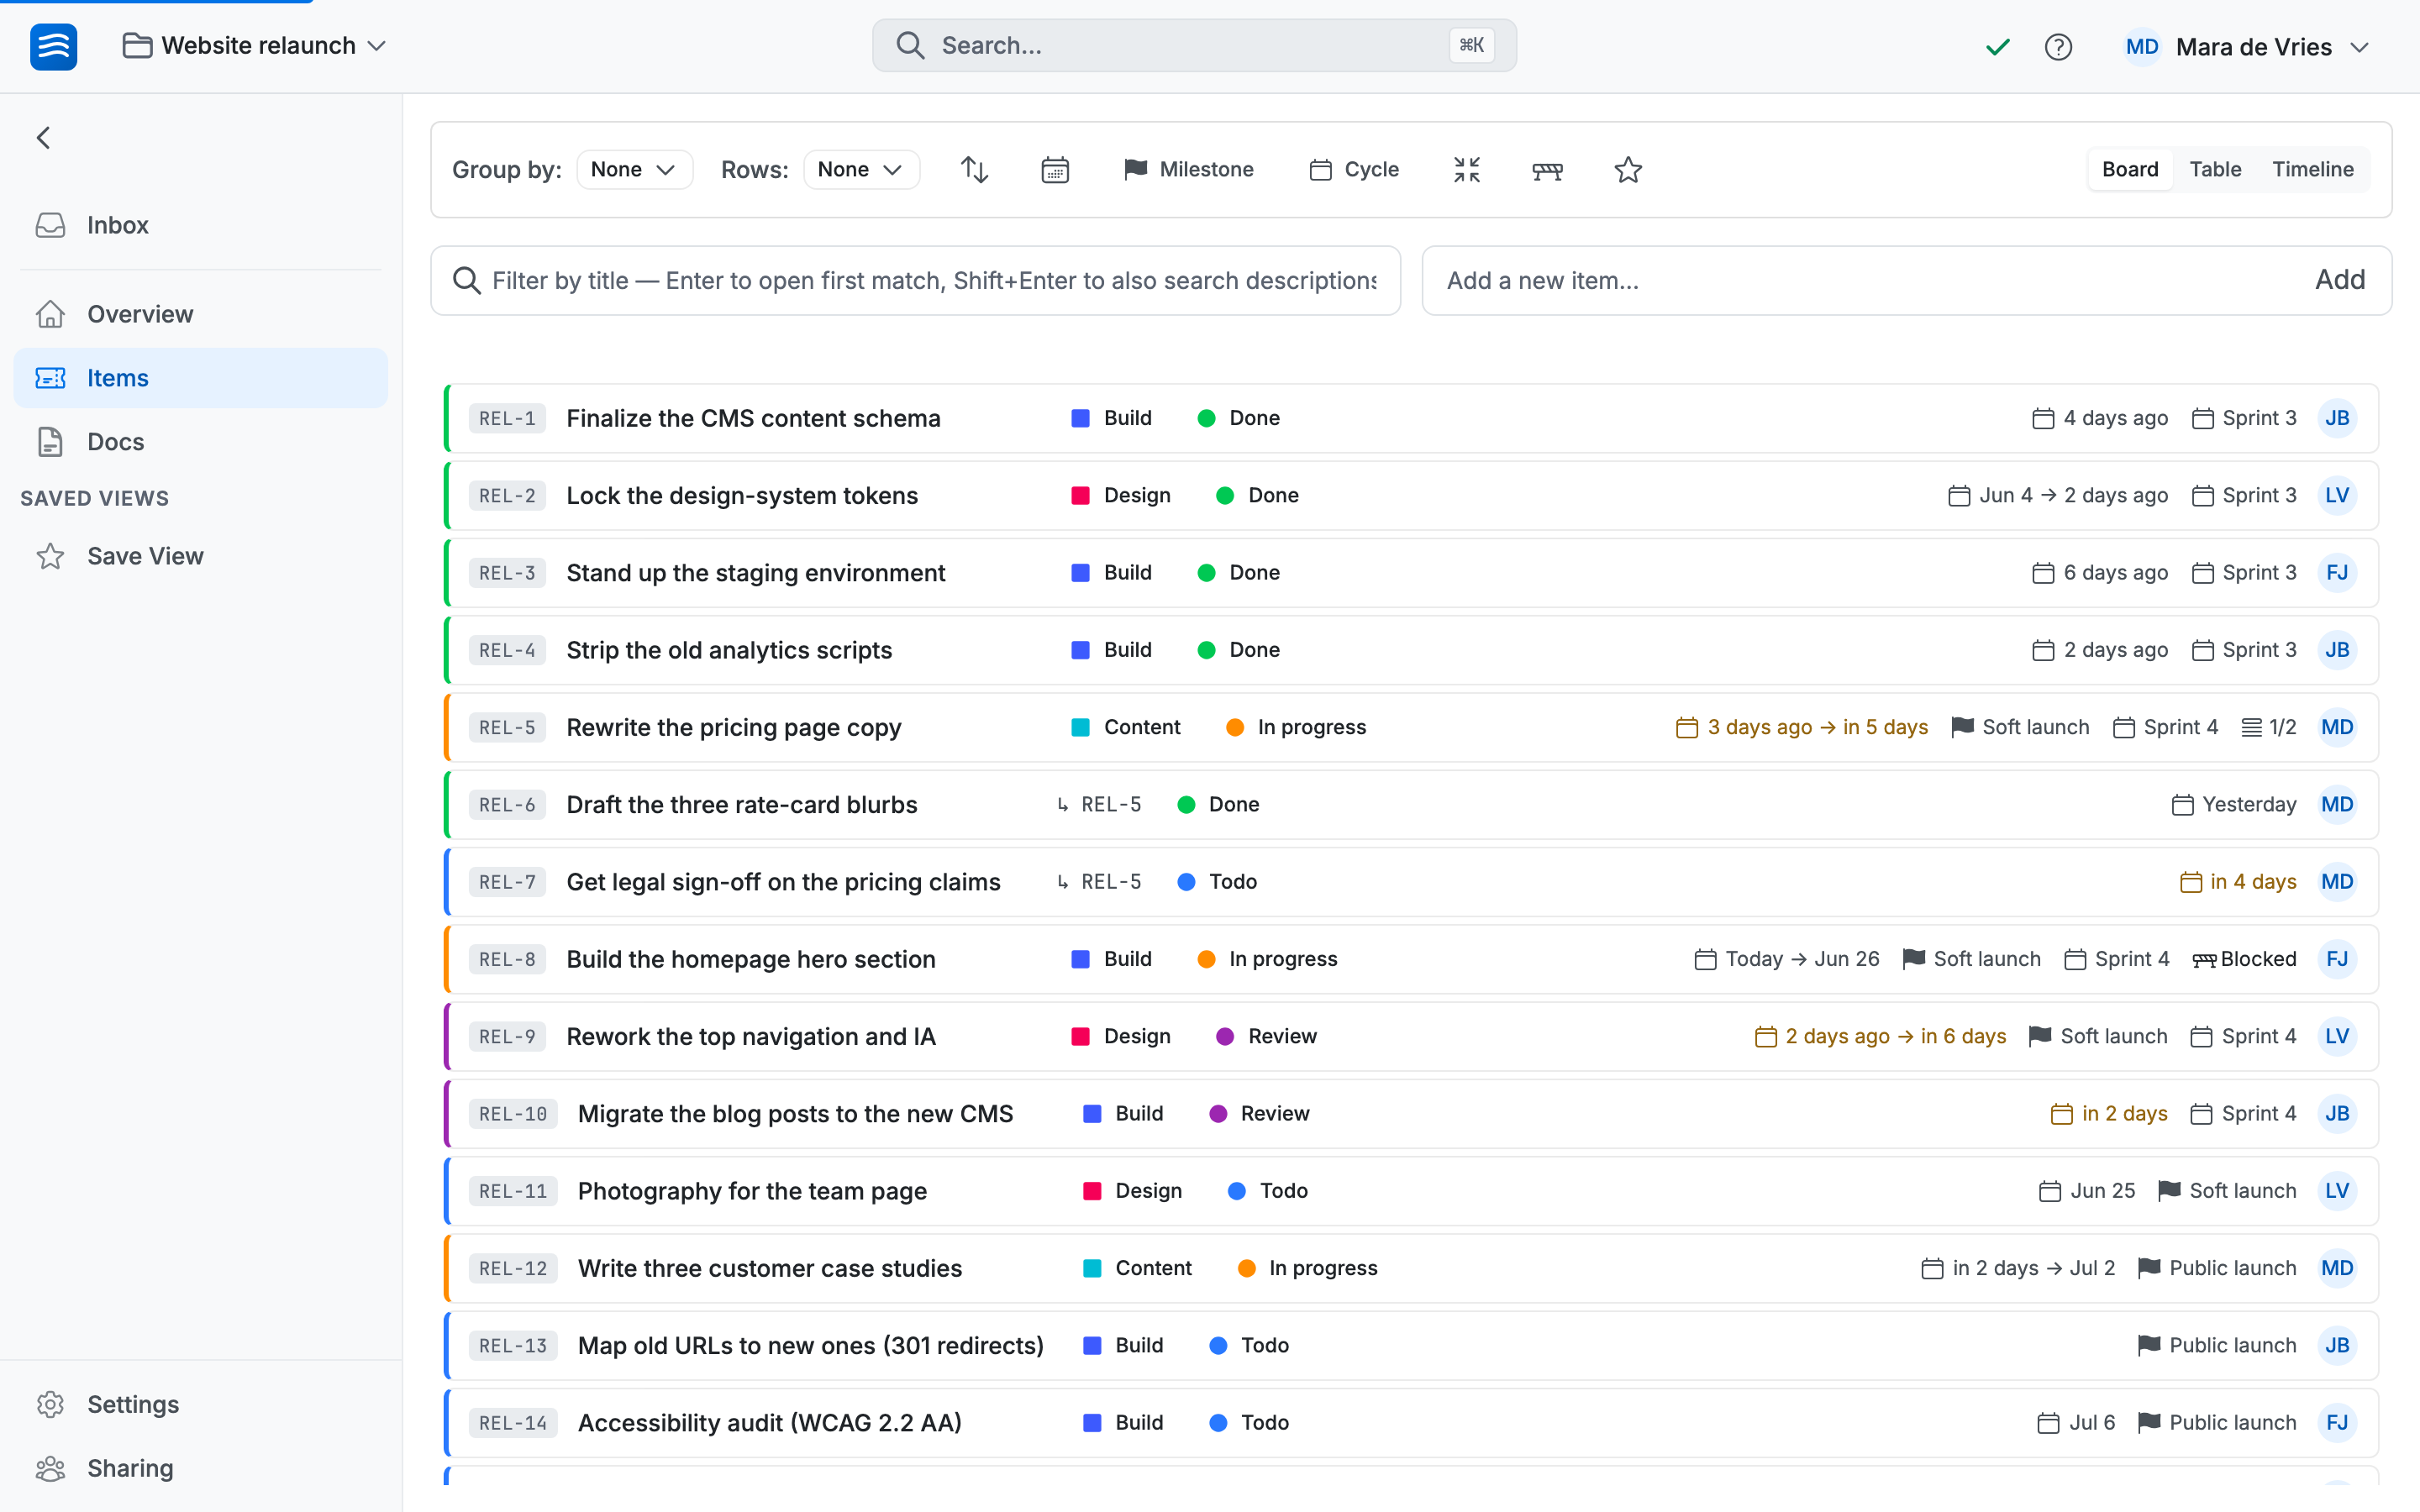The image size is (2420, 1512).
Task: Switch to Board view
Action: pos(2130,170)
